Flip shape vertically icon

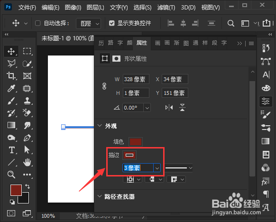pos(182,107)
